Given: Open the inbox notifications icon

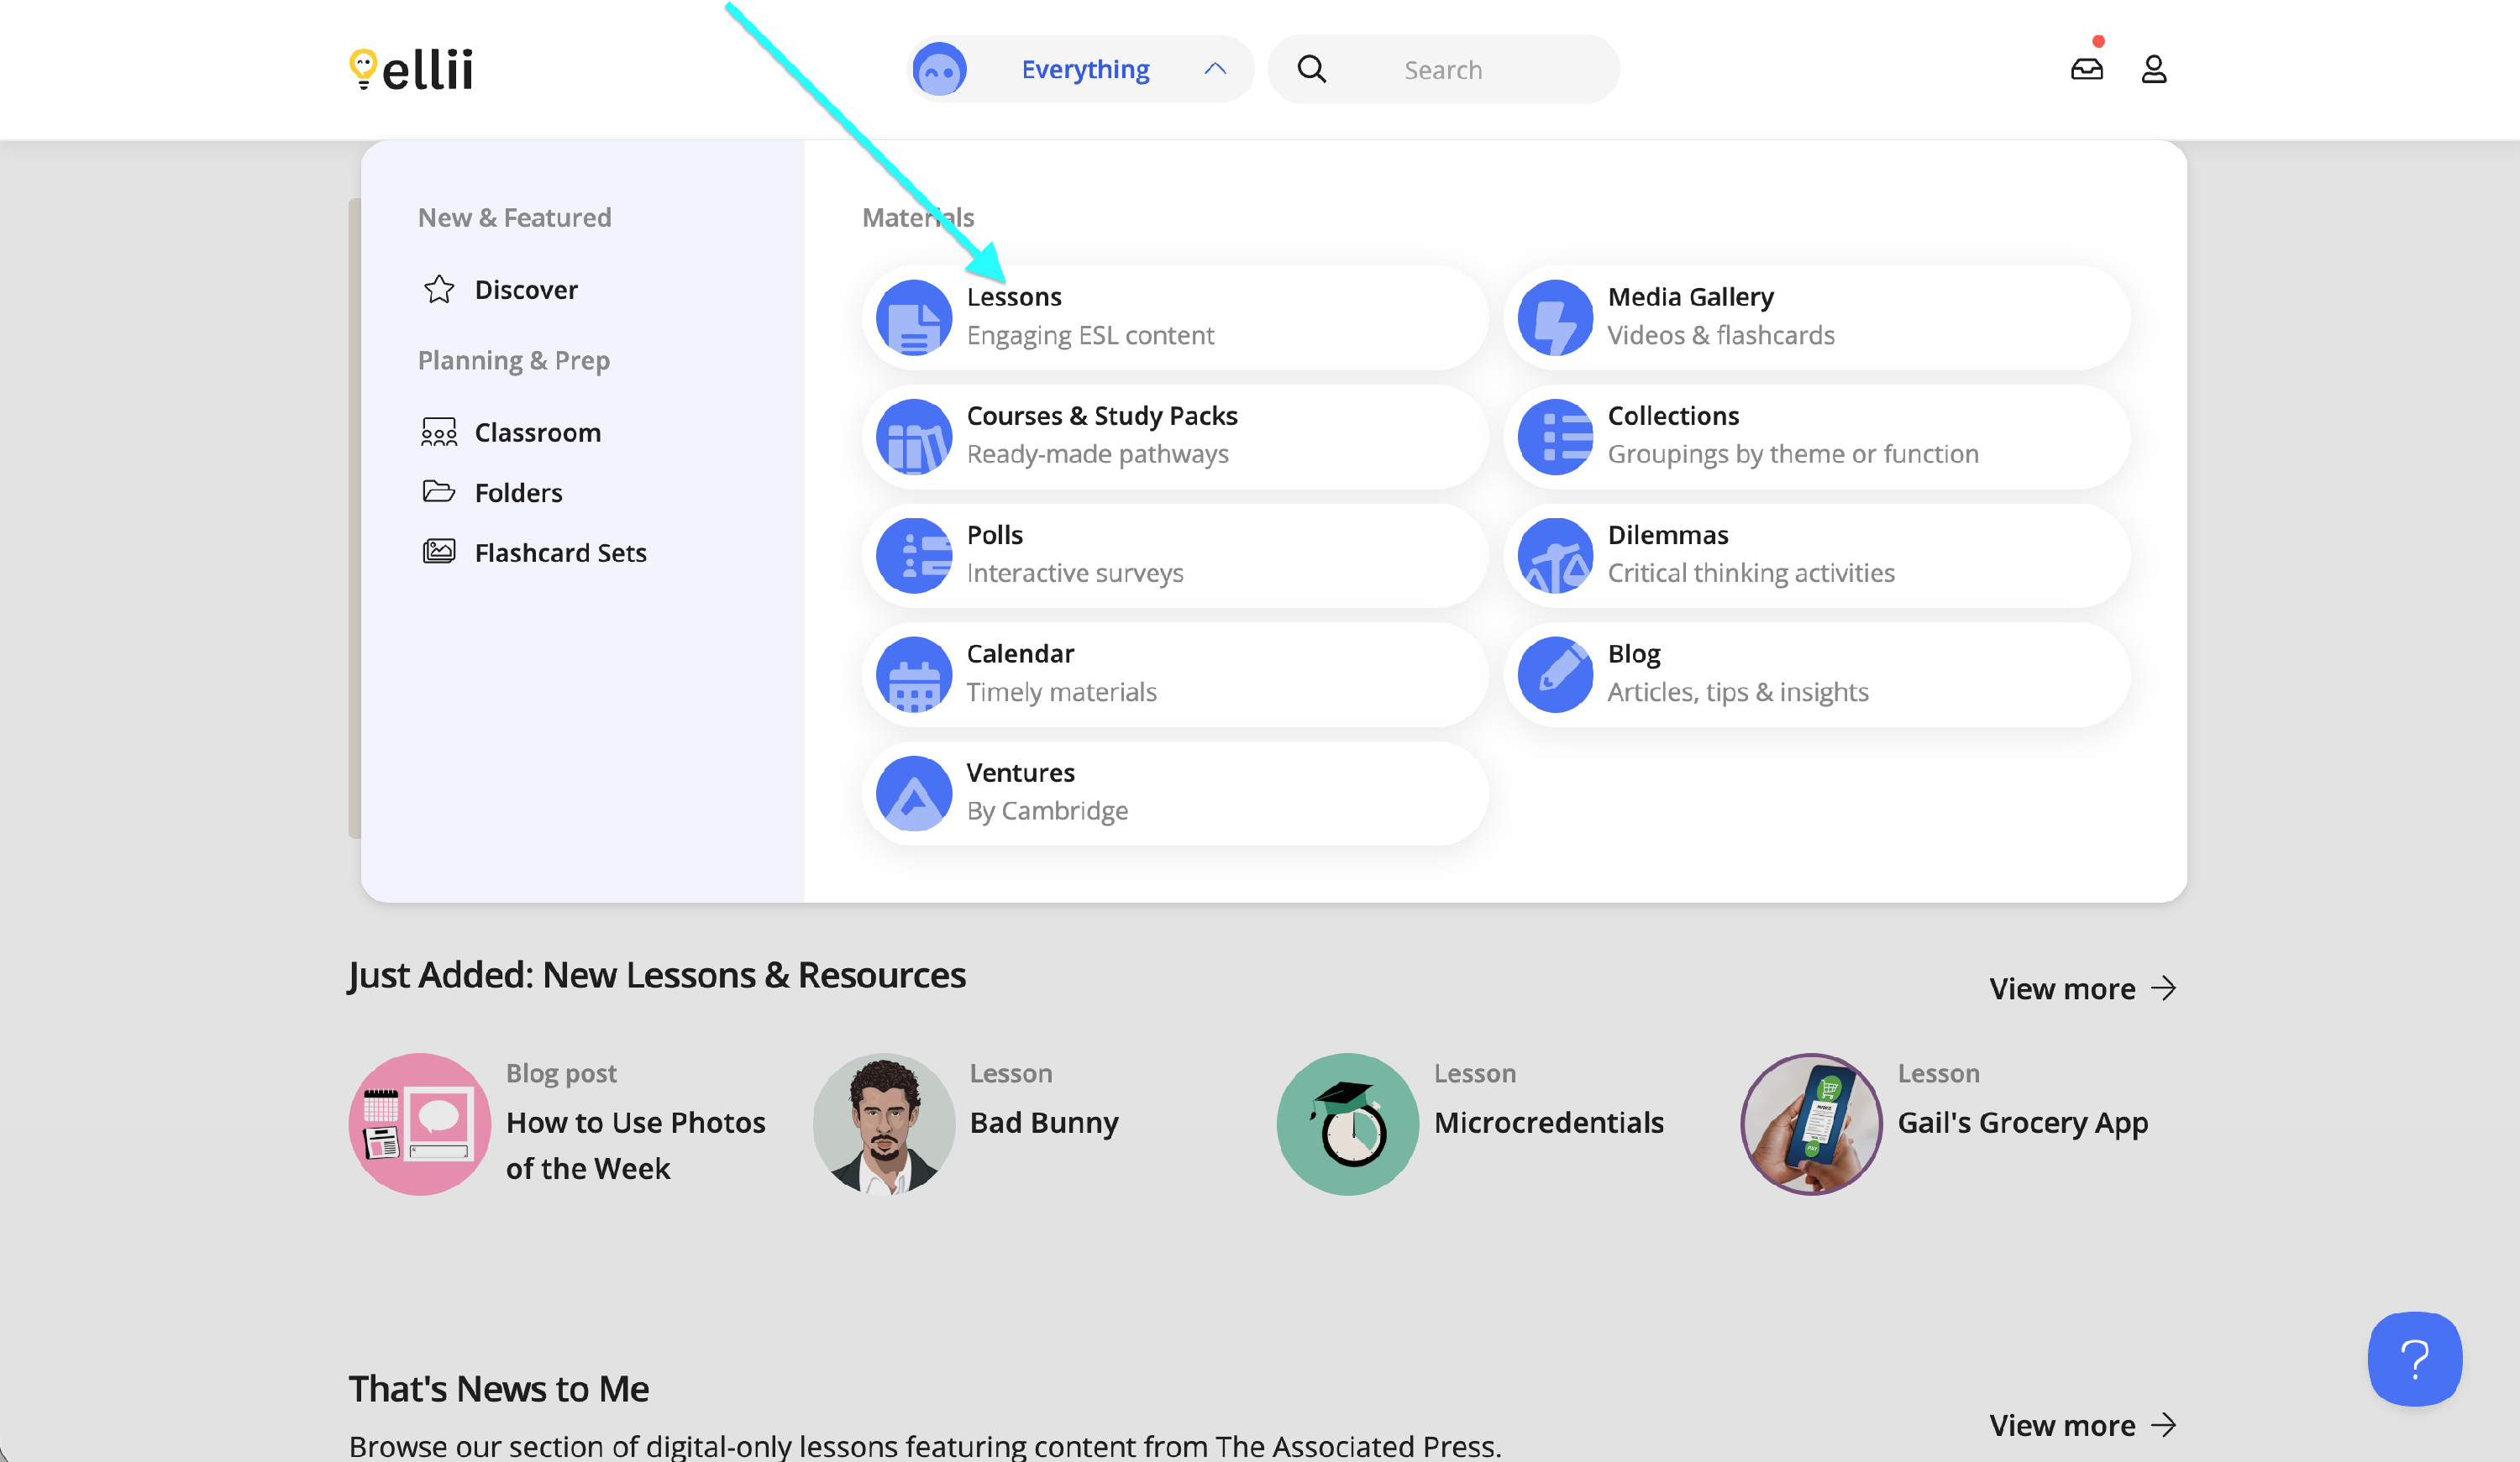Looking at the screenshot, I should (2086, 69).
